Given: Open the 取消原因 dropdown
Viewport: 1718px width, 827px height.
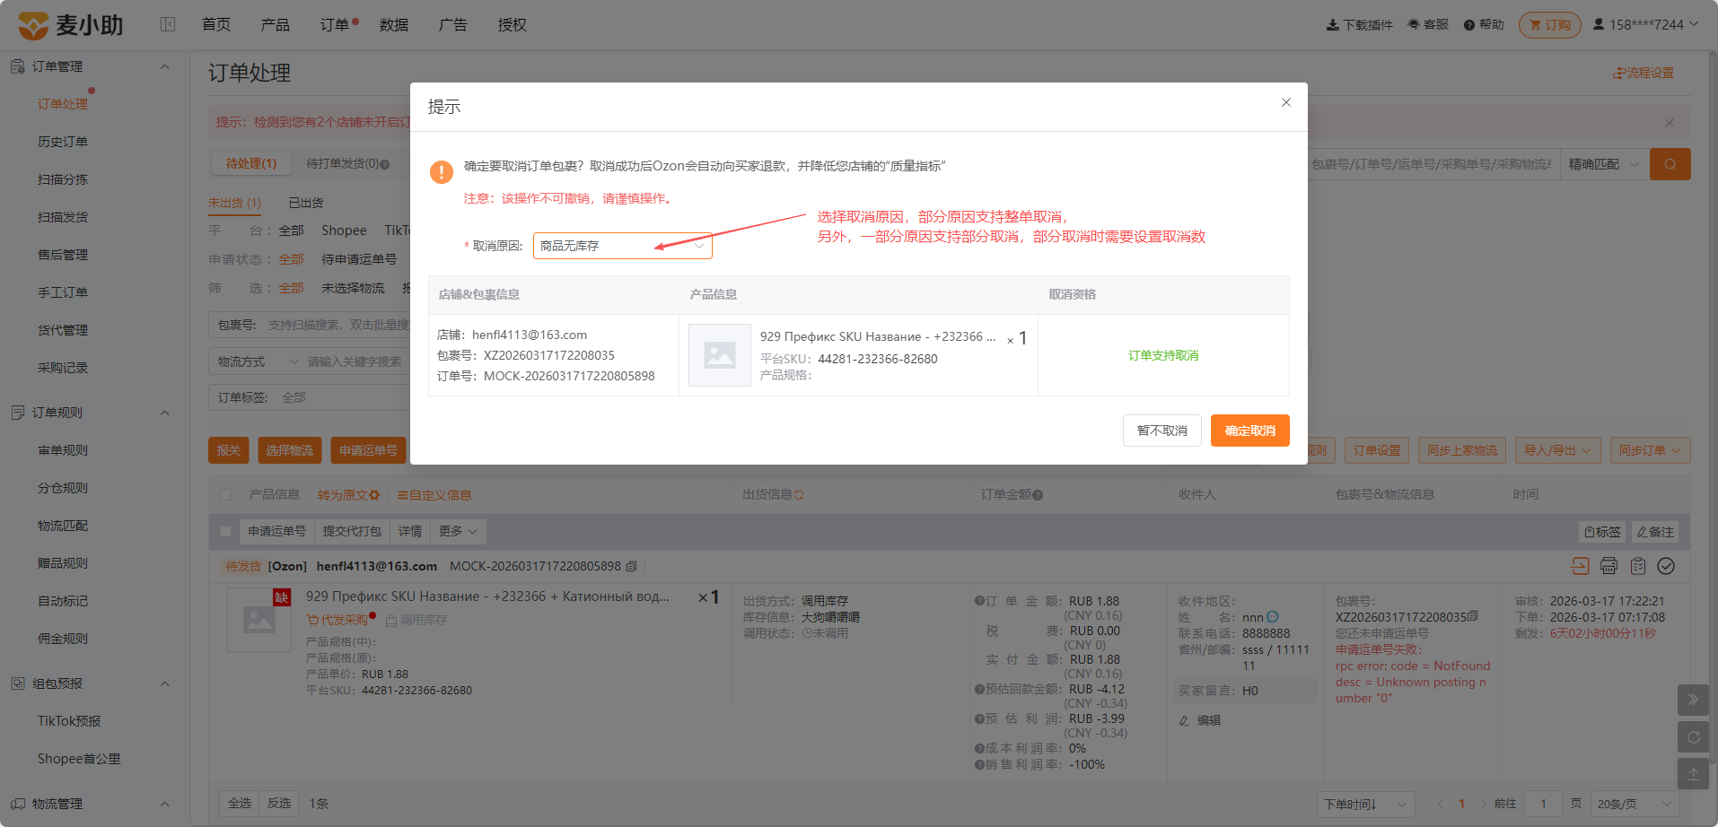Looking at the screenshot, I should (623, 246).
